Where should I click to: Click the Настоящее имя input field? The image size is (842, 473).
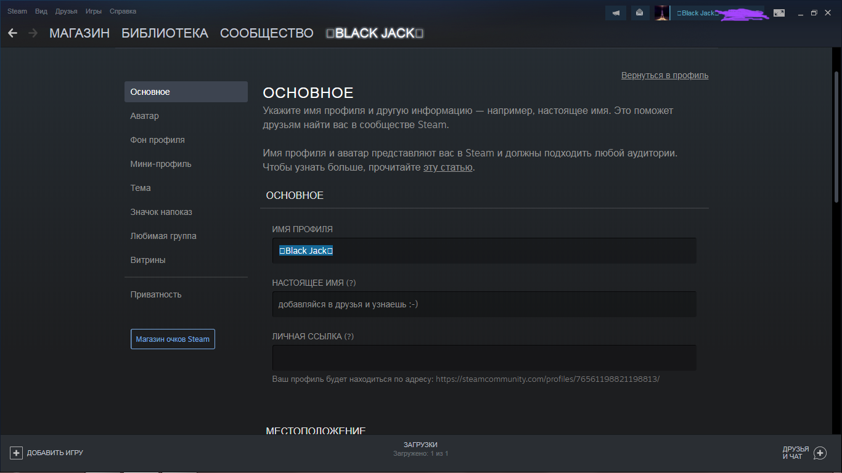[484, 304]
